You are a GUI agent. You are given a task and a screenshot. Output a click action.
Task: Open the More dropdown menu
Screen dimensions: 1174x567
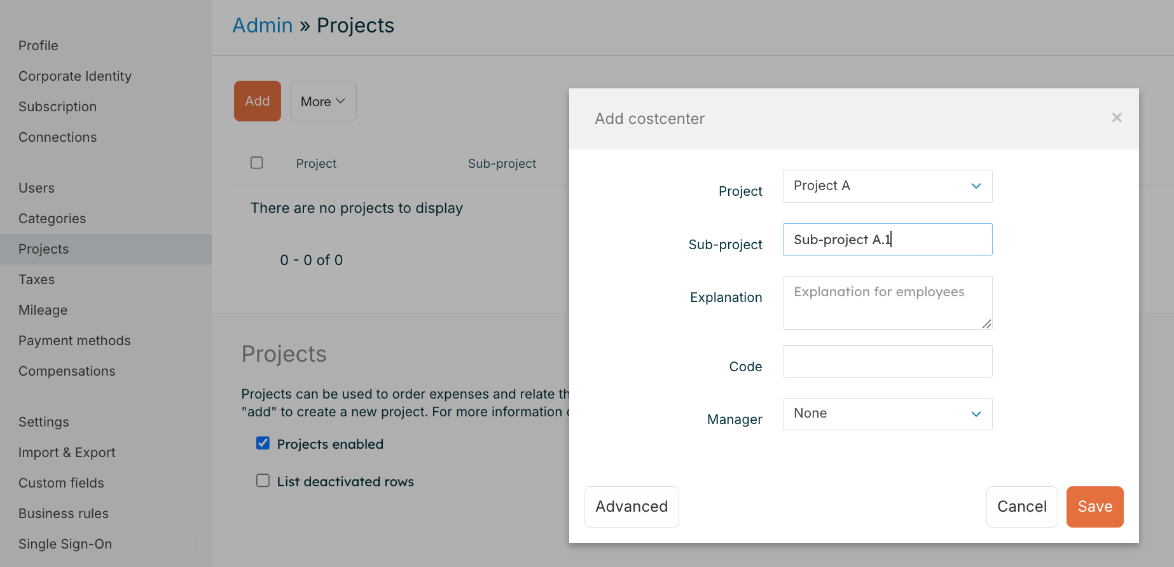323,101
